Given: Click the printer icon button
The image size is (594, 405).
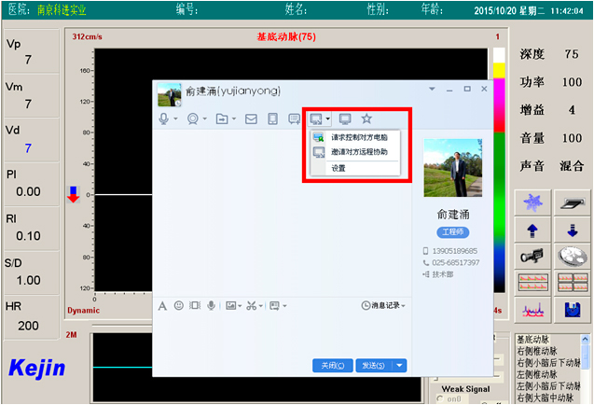Looking at the screenshot, I should [x=573, y=202].
